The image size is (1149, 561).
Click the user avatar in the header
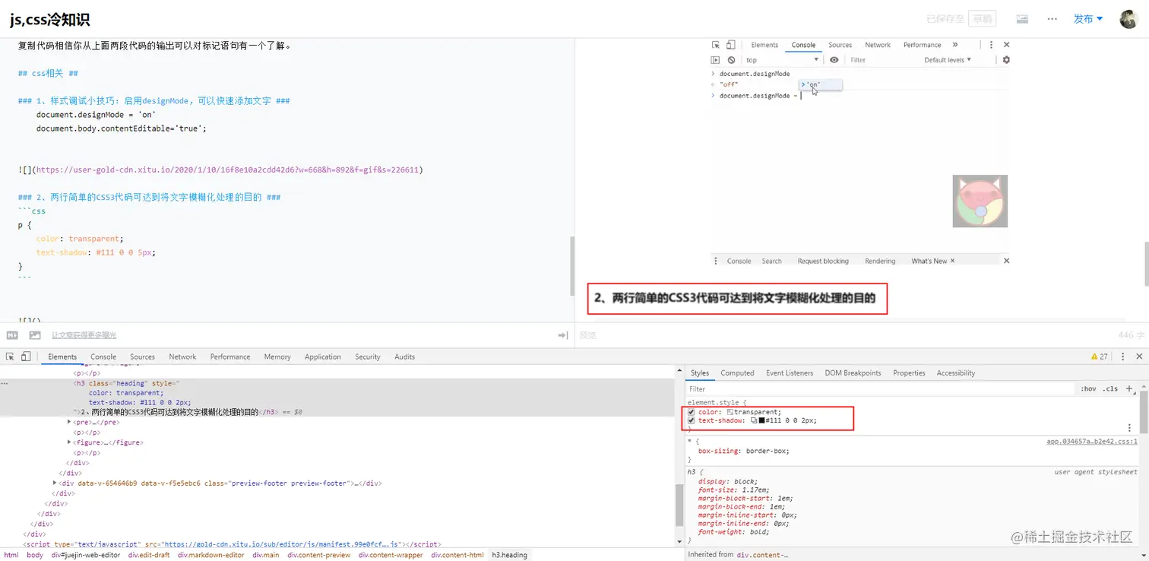tap(1128, 19)
